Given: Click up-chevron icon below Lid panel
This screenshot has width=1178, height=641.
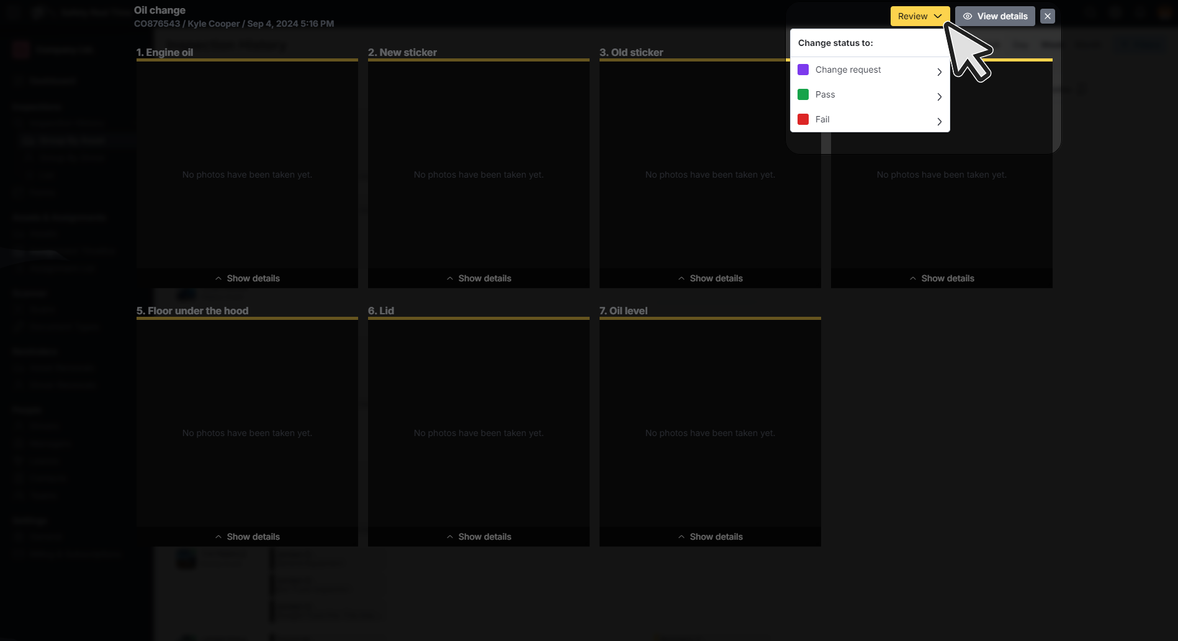Looking at the screenshot, I should (450, 537).
